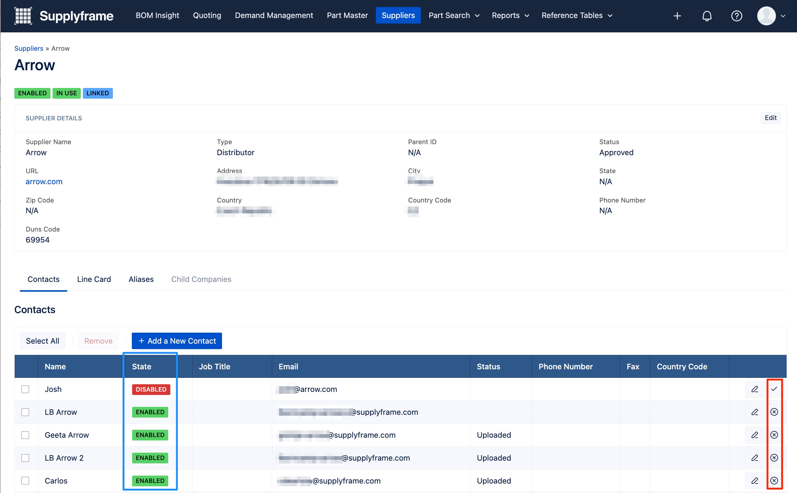
Task: Select the LB Arrow 2 row checkbox
Action: [25, 458]
